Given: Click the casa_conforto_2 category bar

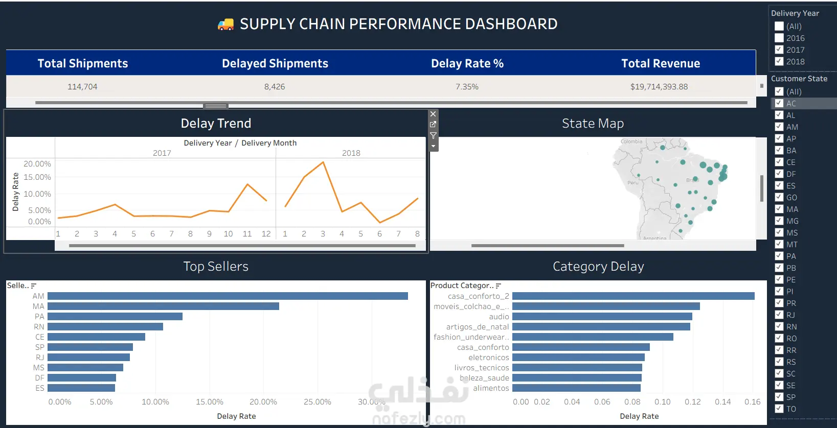Looking at the screenshot, I should [x=634, y=296].
